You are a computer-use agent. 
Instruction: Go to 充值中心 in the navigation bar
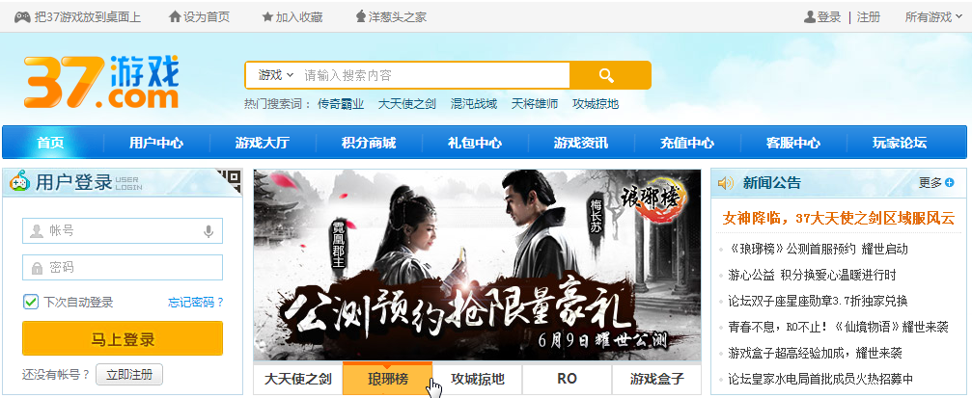(x=687, y=143)
